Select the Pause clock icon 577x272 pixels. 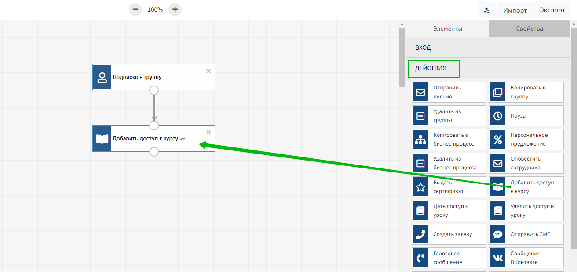pos(498,116)
